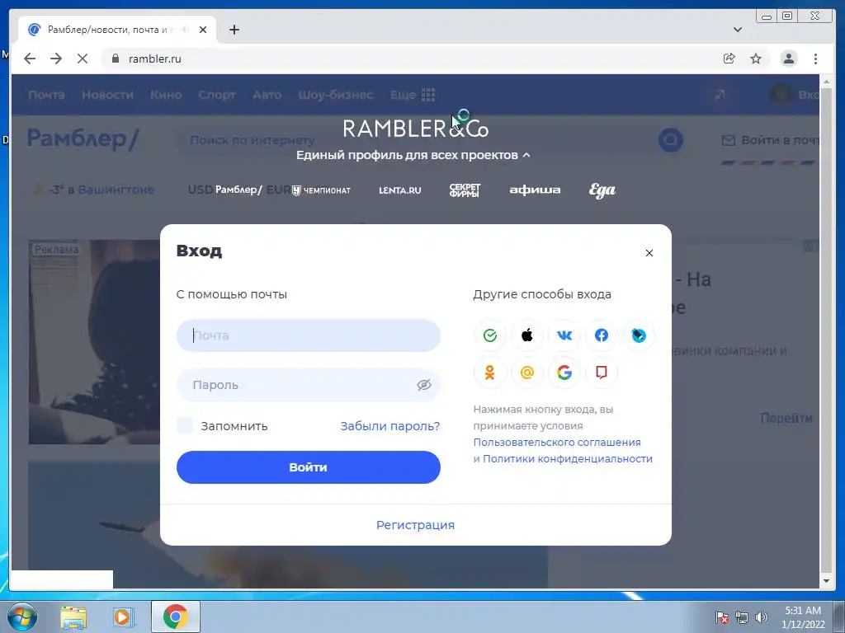Open a new tab with plus button
845x633 pixels.
[x=234, y=30]
